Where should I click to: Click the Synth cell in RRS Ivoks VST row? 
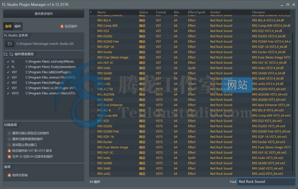pyautogui.click(x=192, y=68)
